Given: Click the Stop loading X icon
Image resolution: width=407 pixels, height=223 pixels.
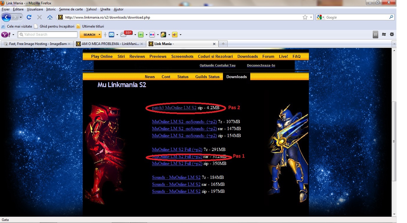Looking at the screenshot, I should [39, 17].
